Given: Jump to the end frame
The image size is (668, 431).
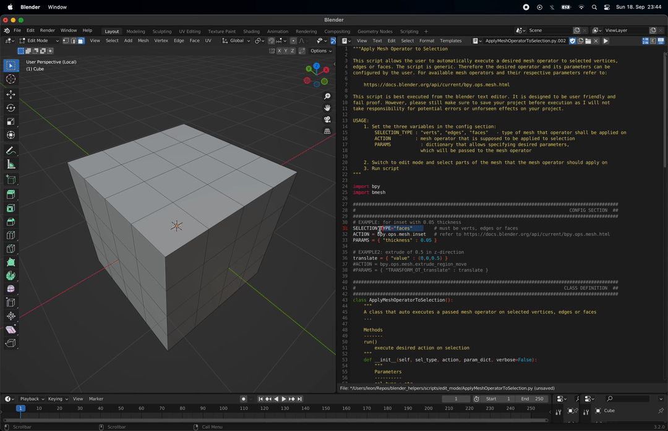Looking at the screenshot, I should [300, 399].
